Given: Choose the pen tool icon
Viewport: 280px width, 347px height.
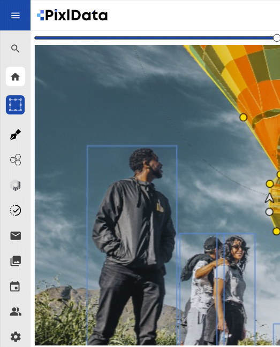Looking at the screenshot, I should (16, 134).
